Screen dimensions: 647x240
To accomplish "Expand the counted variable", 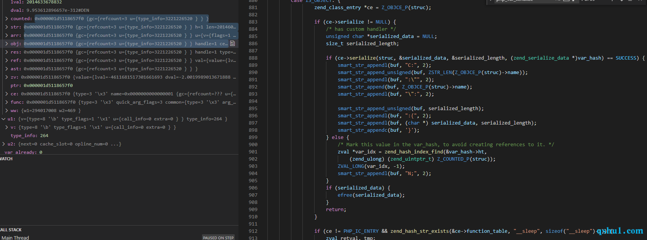I will click(6, 19).
